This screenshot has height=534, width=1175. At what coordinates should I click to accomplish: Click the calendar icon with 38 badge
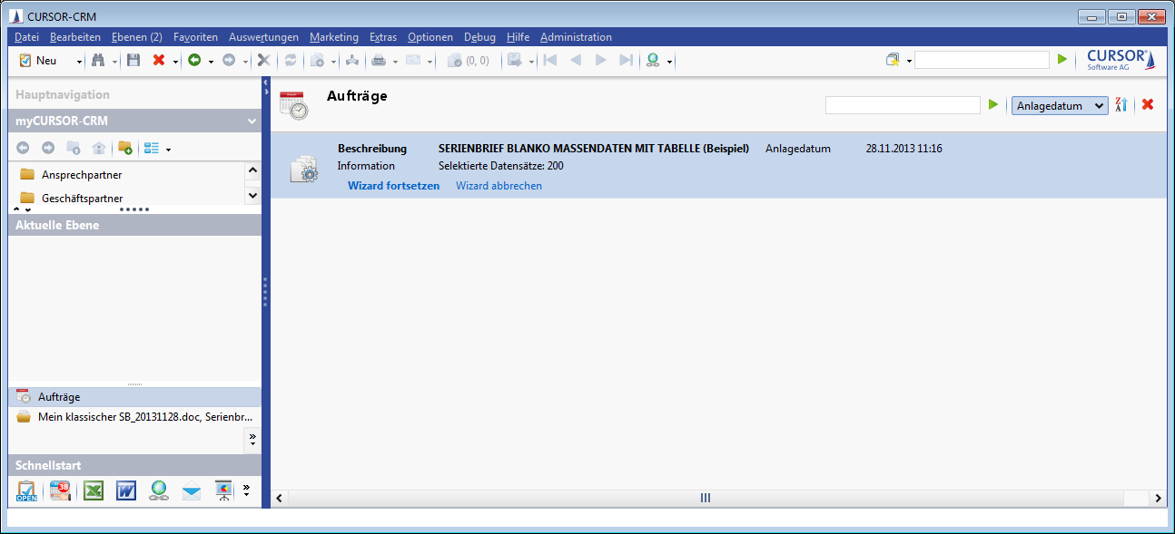coord(60,490)
